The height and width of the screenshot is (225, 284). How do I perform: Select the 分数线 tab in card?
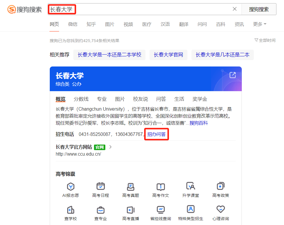tap(81, 99)
